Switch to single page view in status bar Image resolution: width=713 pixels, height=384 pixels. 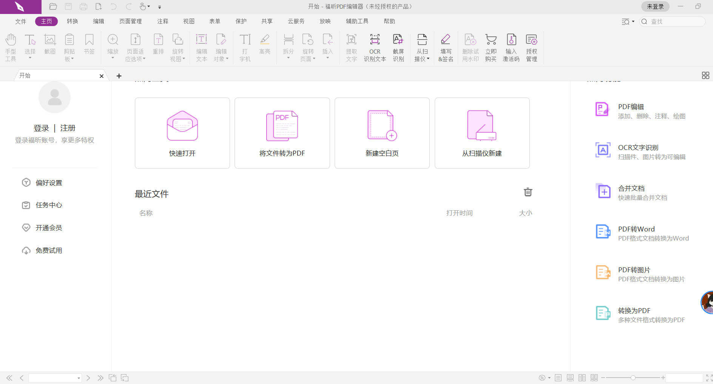click(558, 378)
